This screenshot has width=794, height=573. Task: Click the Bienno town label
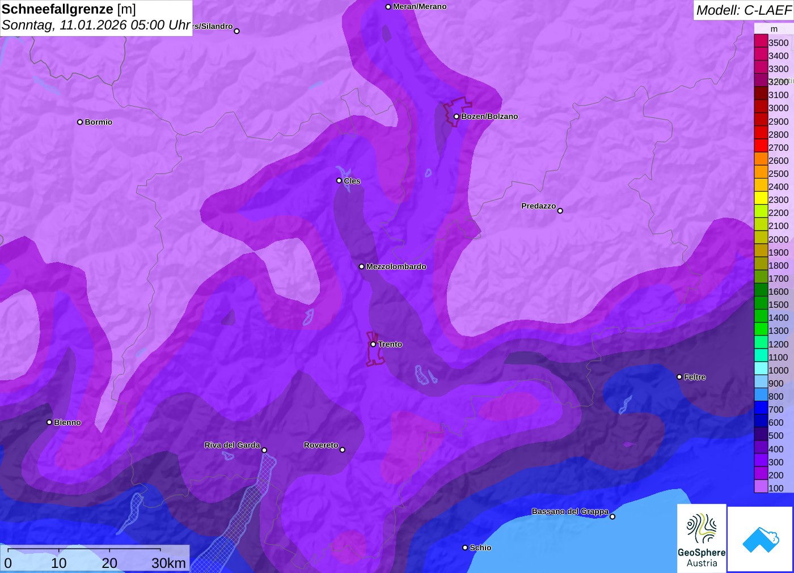point(67,422)
